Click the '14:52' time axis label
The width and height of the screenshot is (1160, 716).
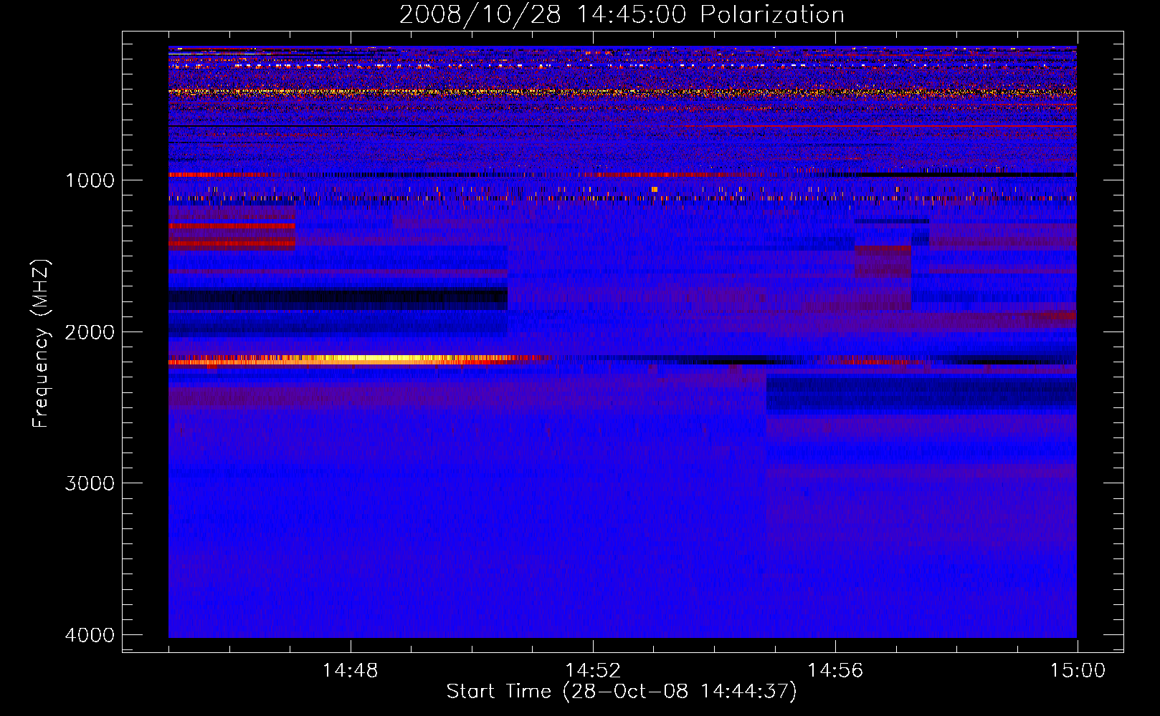click(x=592, y=671)
